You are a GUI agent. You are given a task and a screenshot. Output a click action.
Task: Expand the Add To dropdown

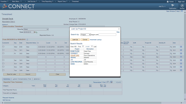(162, 6)
